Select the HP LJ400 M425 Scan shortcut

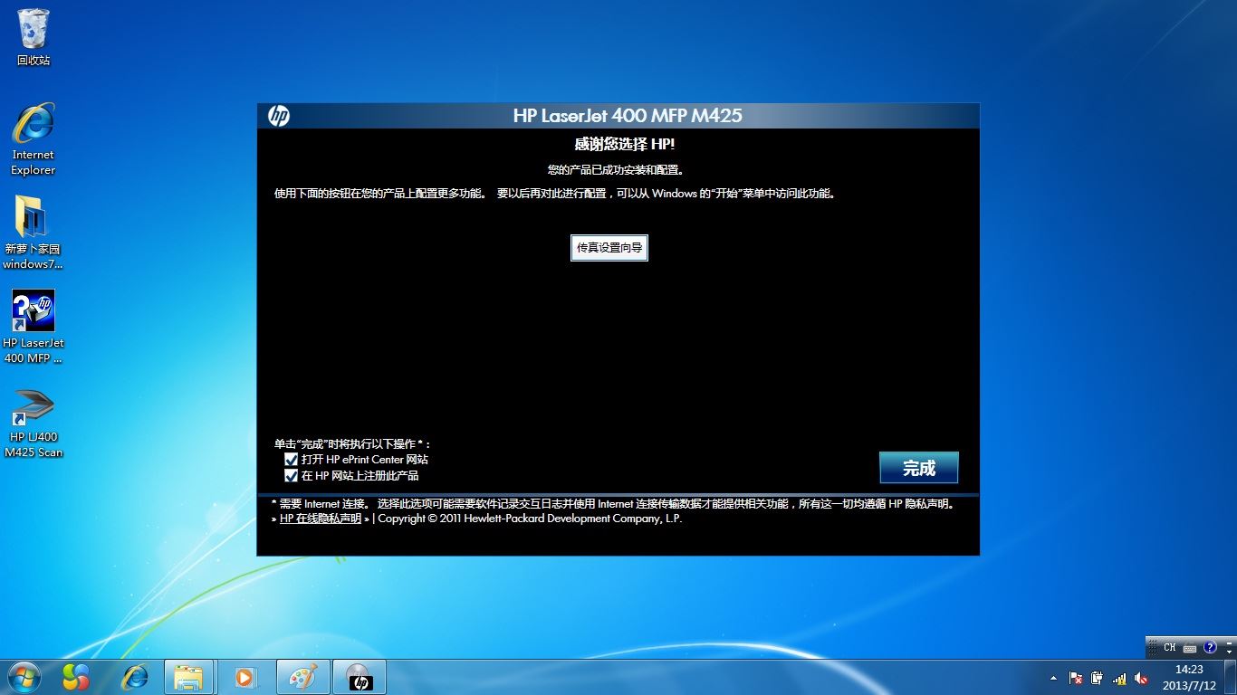(x=34, y=424)
